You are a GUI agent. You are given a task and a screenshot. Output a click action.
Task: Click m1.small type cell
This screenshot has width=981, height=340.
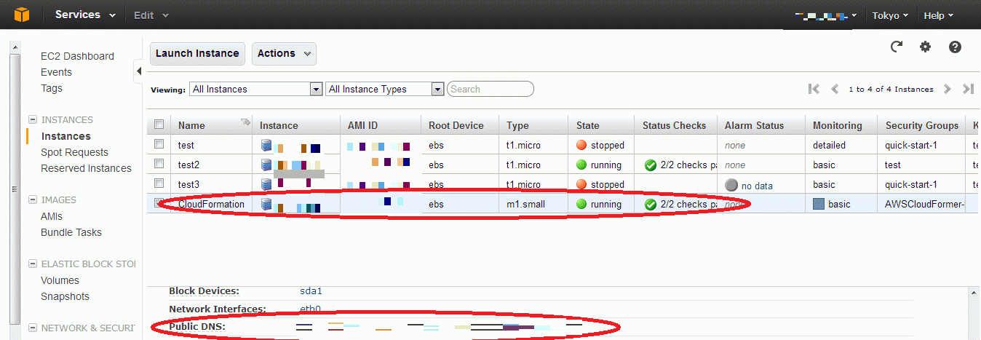pyautogui.click(x=525, y=205)
